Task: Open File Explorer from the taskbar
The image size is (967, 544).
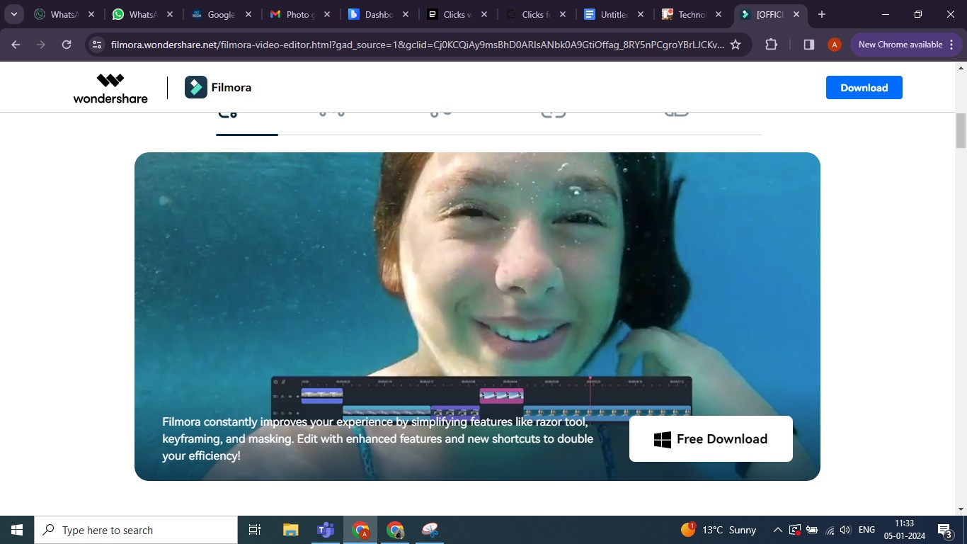Action: coord(290,530)
